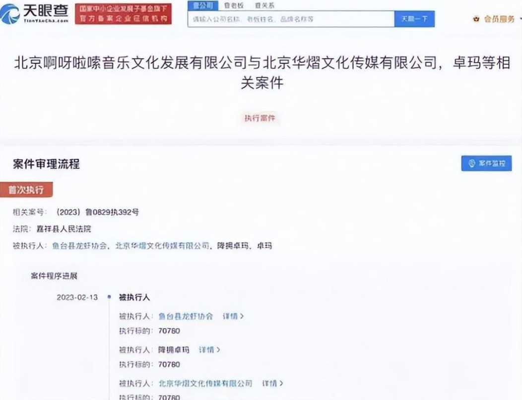This screenshot has width=522, height=400.
Task: Switch to the 查关系 search tab
Action: click(264, 5)
